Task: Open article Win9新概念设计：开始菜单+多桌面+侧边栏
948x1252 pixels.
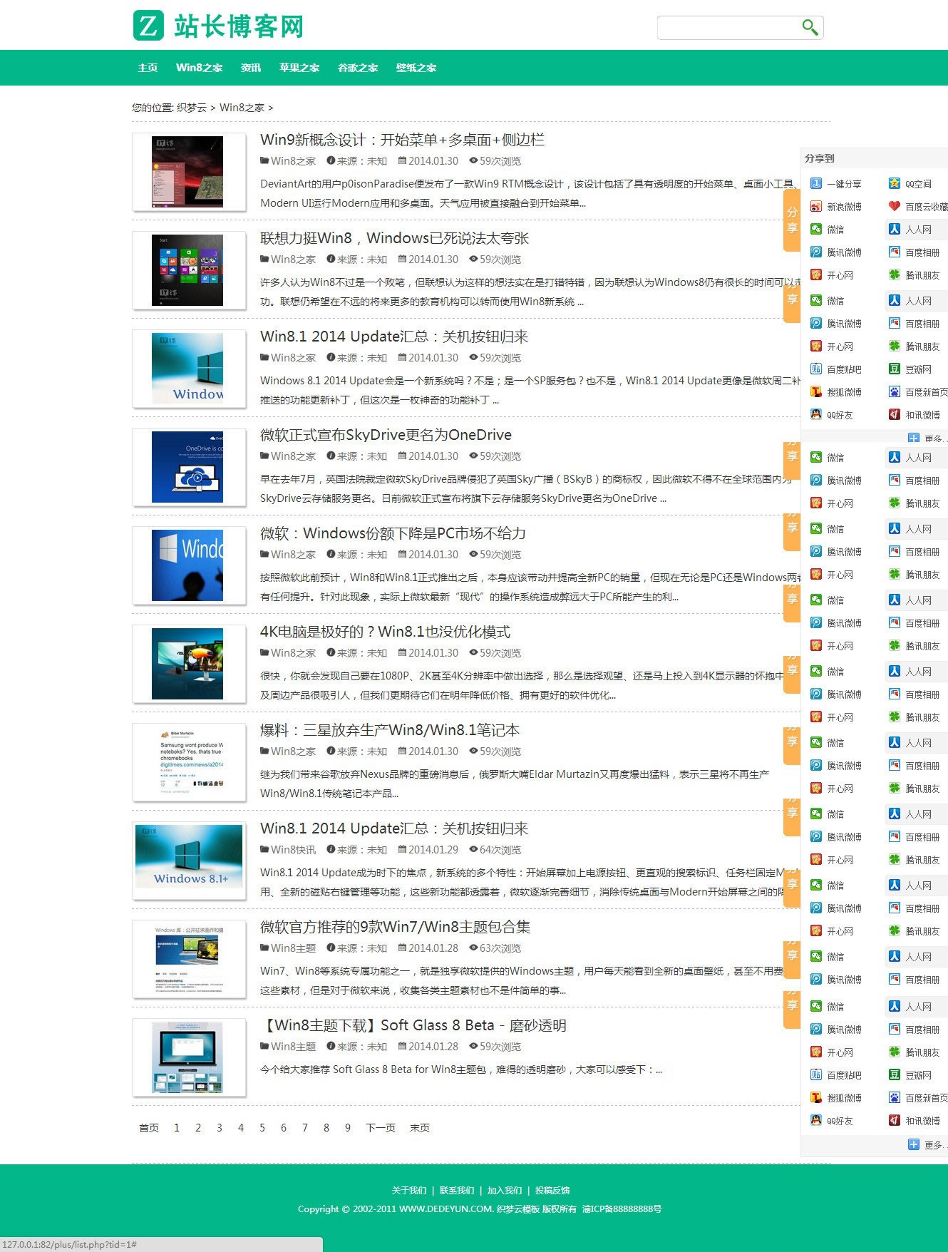Action: (402, 140)
